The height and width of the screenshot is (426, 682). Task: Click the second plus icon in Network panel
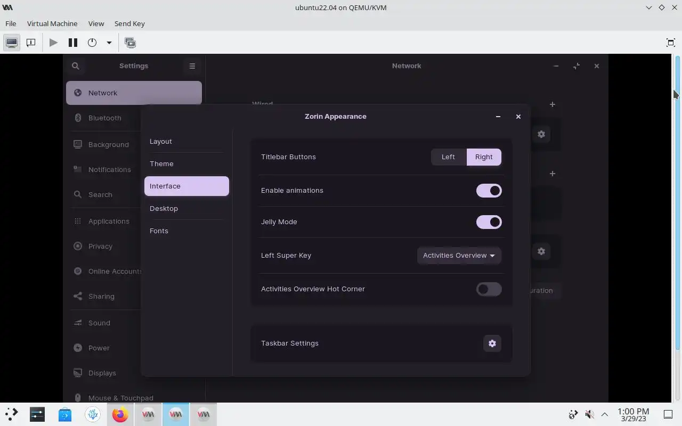(553, 174)
